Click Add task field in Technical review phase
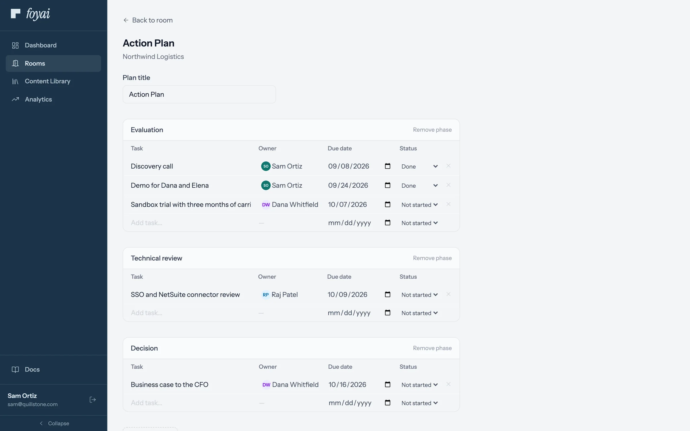690x431 pixels. [x=191, y=313]
